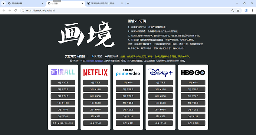Open the Telegram 画境频道 link
Screen dimensions: 256x135
point(94,61)
